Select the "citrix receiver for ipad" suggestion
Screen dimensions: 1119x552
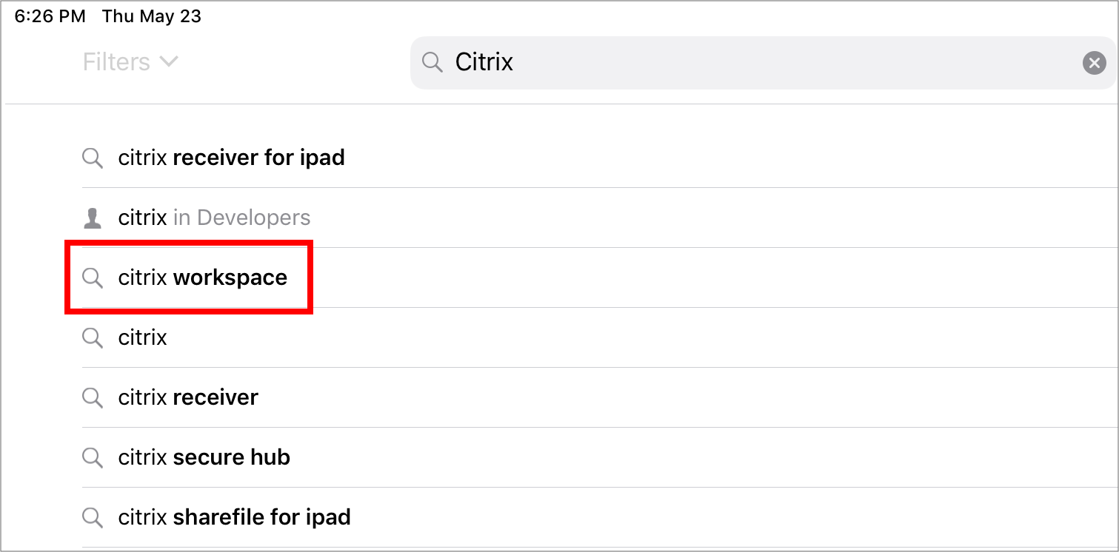pyautogui.click(x=231, y=158)
